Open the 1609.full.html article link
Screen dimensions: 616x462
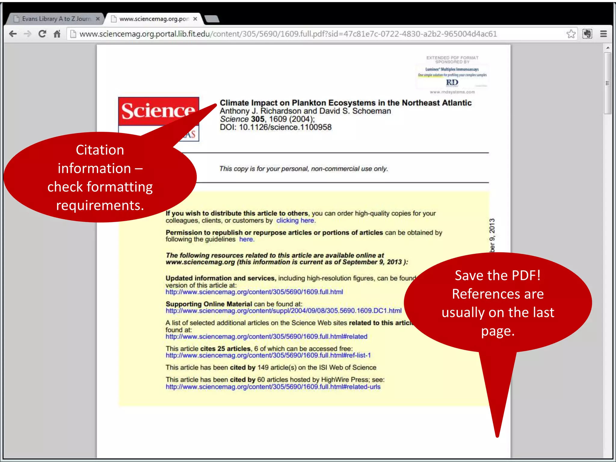[x=254, y=292]
